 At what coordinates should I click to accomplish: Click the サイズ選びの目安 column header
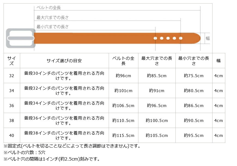(x=64, y=61)
